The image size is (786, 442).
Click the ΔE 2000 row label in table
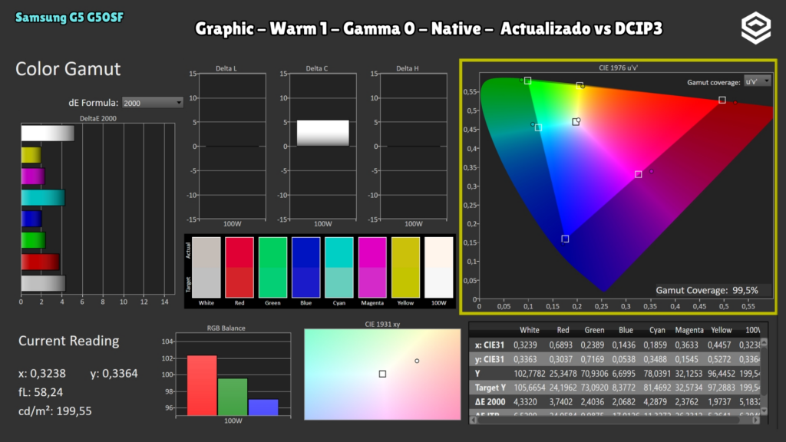coord(490,402)
